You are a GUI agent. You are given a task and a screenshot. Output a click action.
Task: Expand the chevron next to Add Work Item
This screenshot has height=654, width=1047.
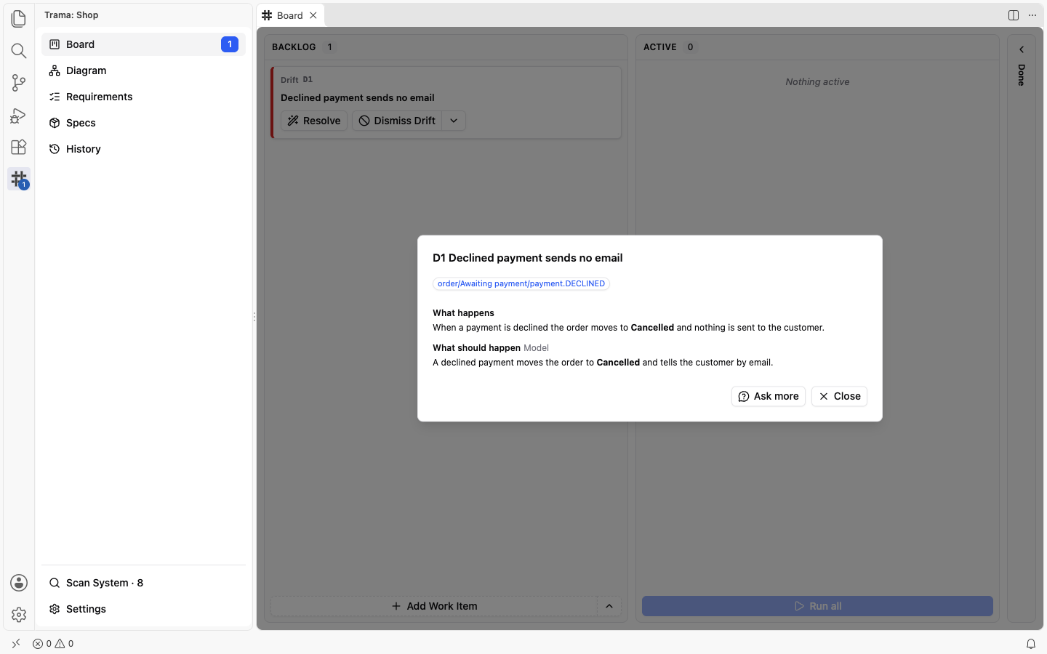[x=609, y=606]
